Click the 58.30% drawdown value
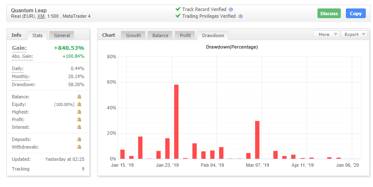Image resolution: width=373 pixels, height=187 pixels. click(x=76, y=84)
